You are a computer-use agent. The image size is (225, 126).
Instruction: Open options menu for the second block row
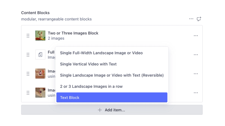pos(196,55)
